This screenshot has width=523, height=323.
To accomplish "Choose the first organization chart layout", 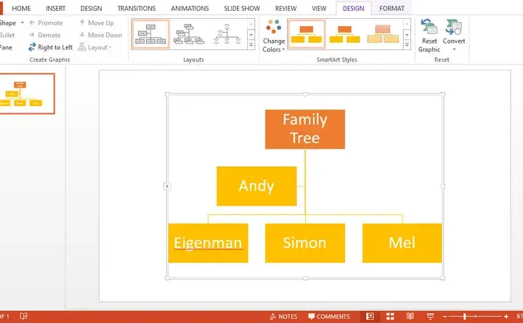I will point(151,34).
